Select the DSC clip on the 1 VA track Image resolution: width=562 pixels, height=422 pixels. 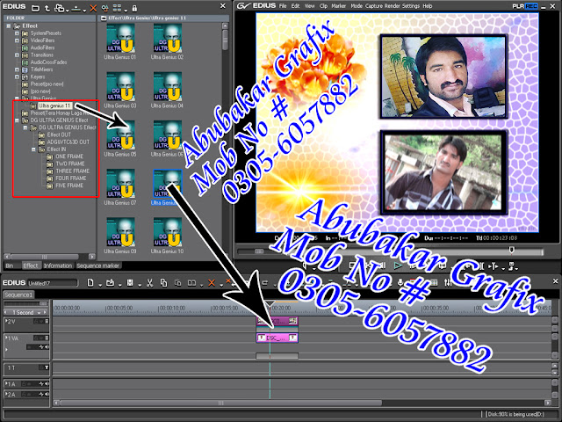[x=277, y=338]
